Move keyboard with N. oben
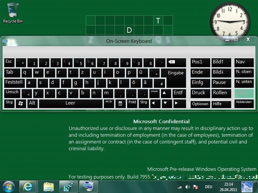 244,73
